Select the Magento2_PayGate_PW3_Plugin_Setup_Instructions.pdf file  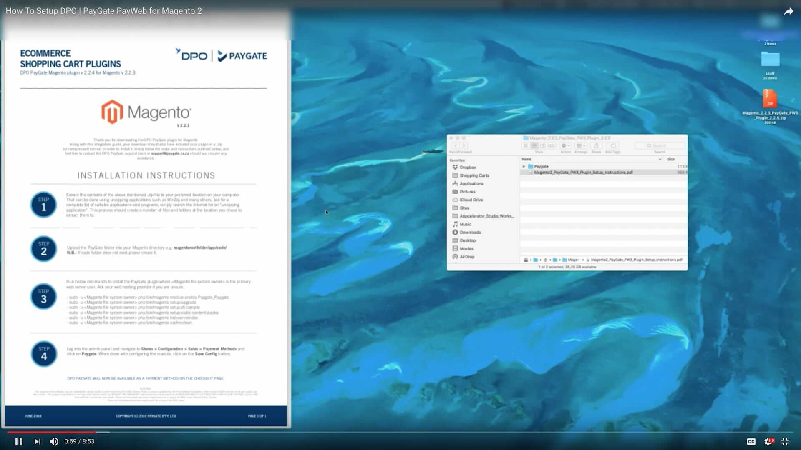603,172
